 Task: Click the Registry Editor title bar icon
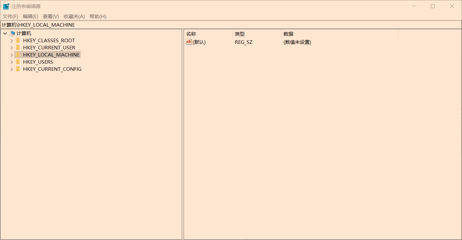[x=6, y=6]
